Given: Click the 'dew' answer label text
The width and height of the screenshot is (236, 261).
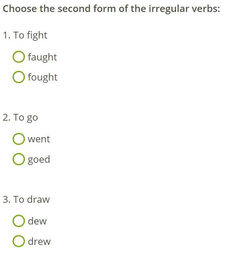Looking at the screenshot, I should (37, 221).
